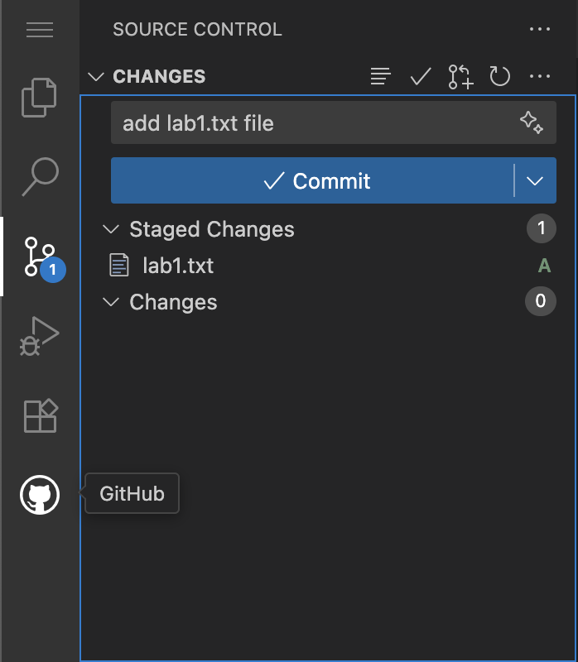Select the staged lab1.txt file

[x=178, y=266]
